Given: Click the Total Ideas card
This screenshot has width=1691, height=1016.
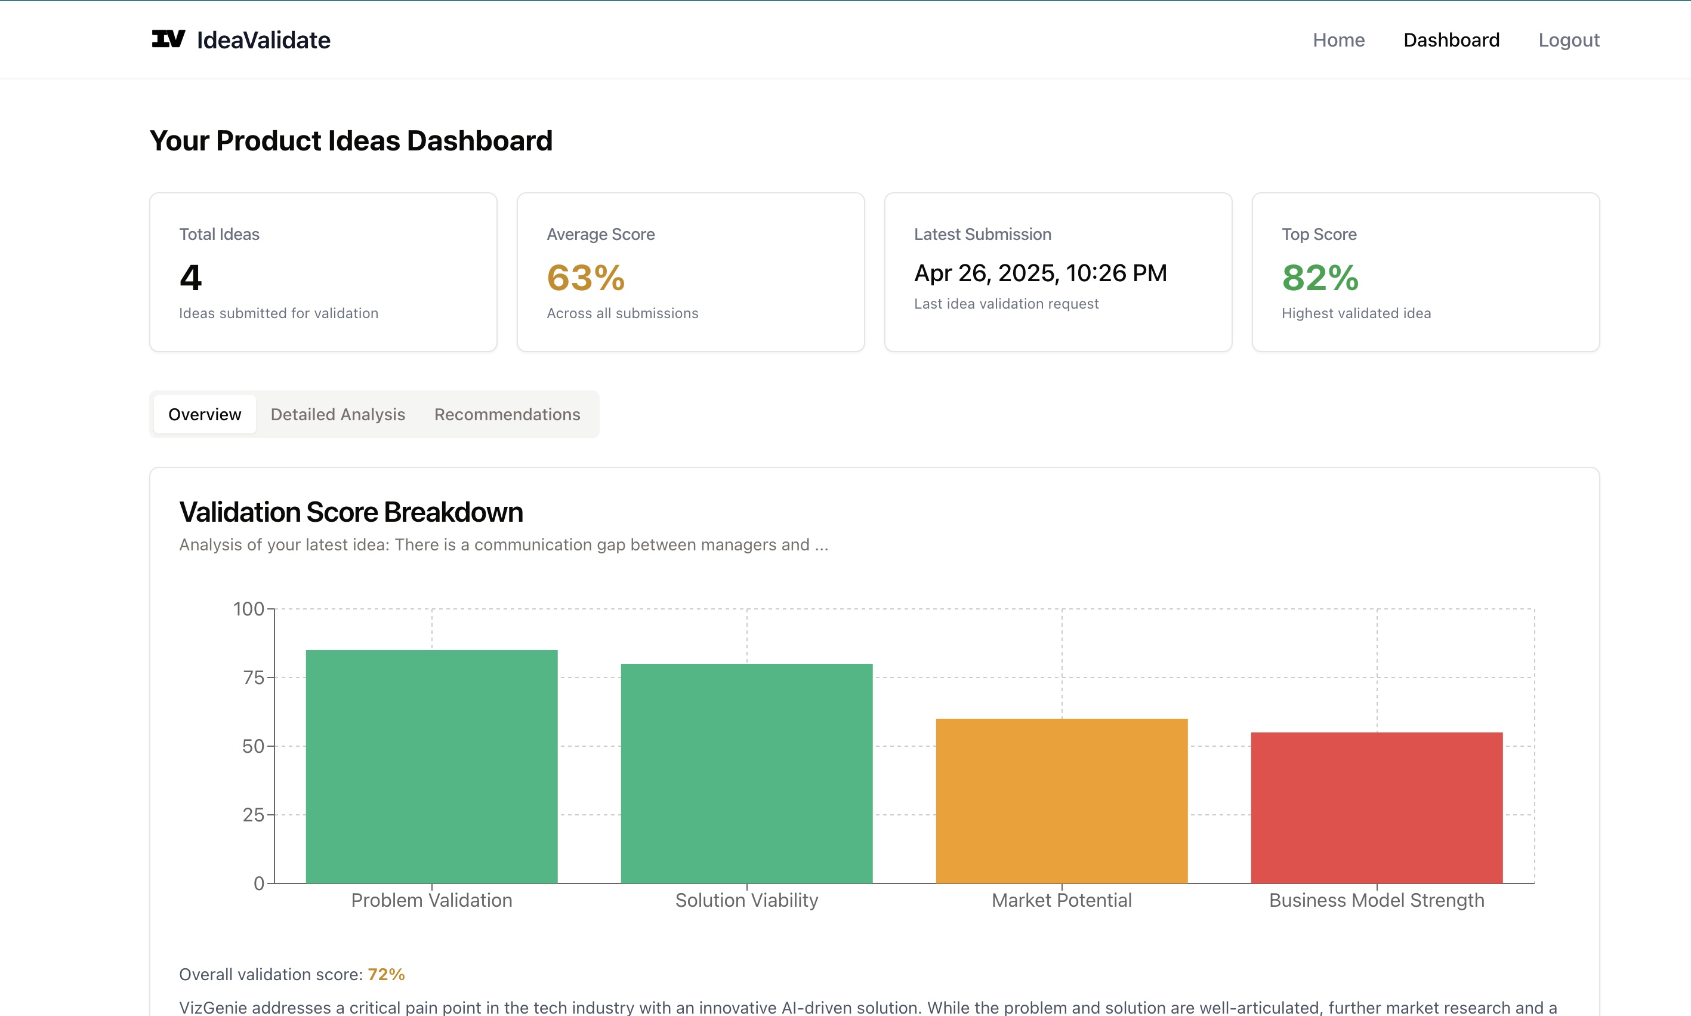Looking at the screenshot, I should pos(323,272).
